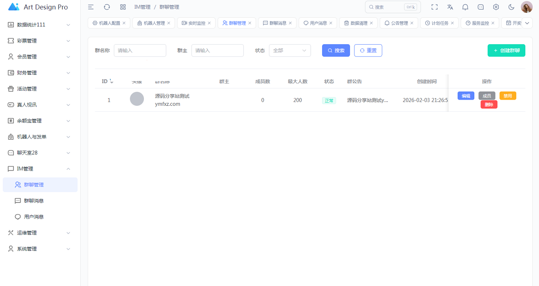Open the 状态 status dropdown
Viewport: 539px width, 286px height.
(x=290, y=50)
